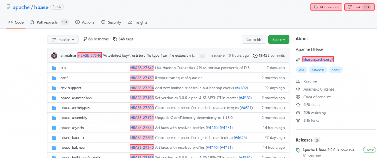Click the Notifications button
Image resolution: width=377 pixels, height=158 pixels.
click(326, 7)
